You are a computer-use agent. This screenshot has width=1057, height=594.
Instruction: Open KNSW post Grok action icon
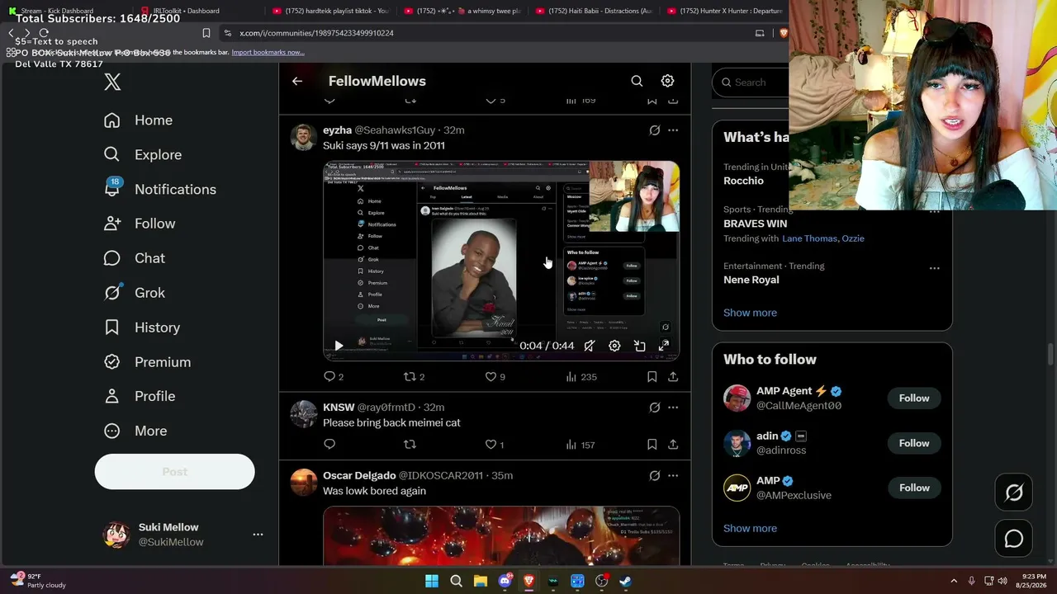coord(655,408)
